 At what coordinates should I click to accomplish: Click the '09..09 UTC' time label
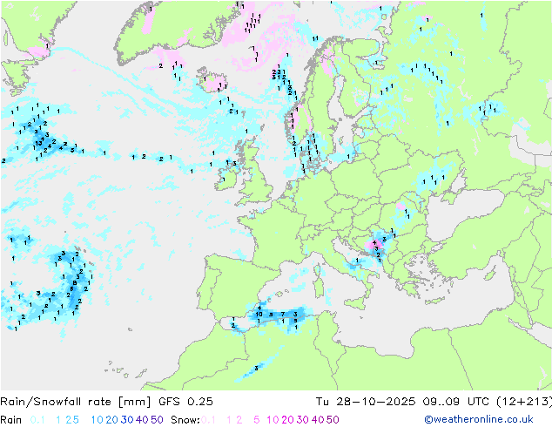455,402
